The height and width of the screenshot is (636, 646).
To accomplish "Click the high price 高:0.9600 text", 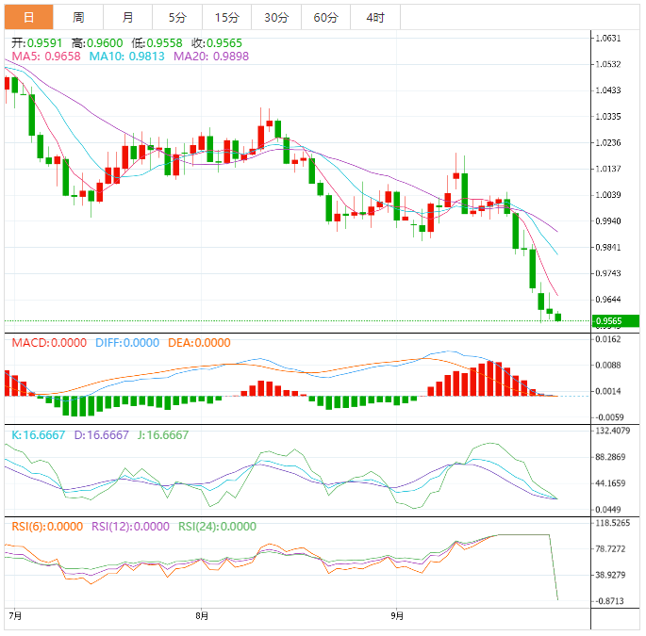I will (x=97, y=42).
